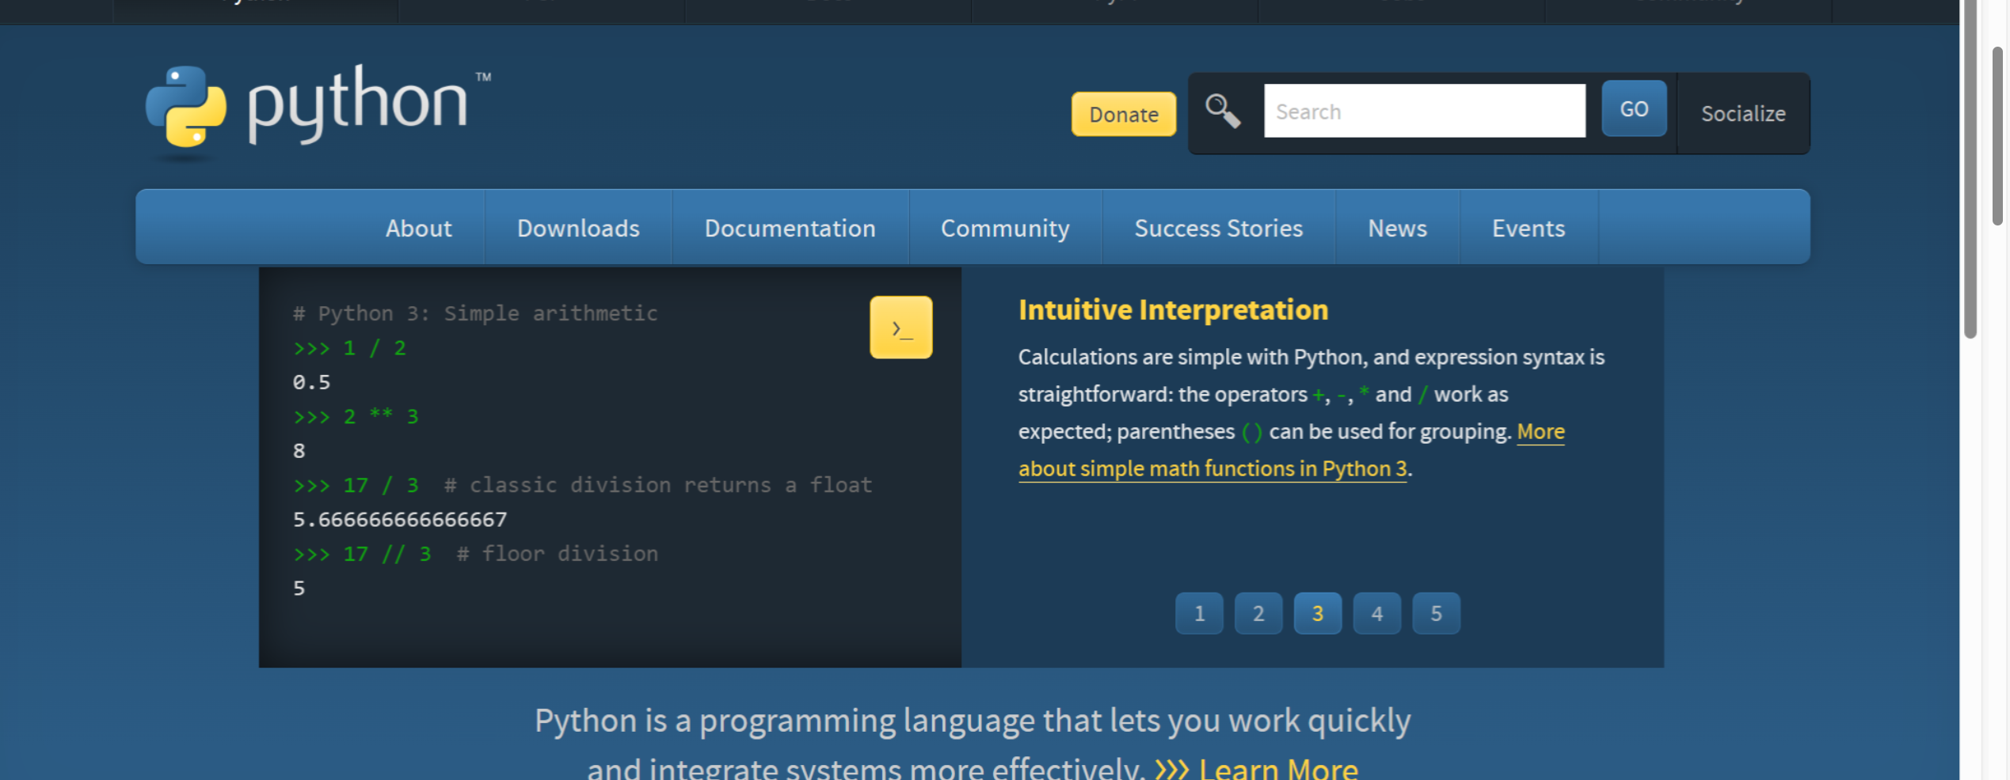Screen dimensions: 2010x780
Task: Open the Downloads menu
Action: (x=578, y=229)
